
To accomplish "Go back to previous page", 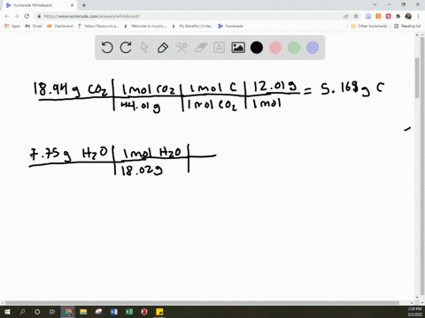I will tap(7, 16).
